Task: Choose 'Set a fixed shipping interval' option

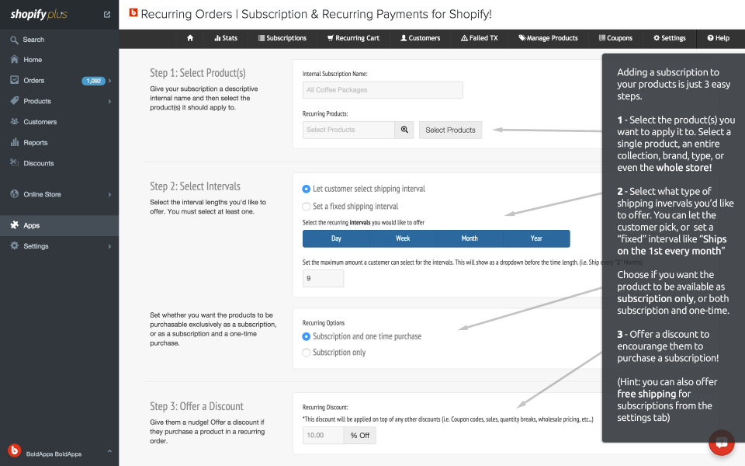Action: (307, 207)
